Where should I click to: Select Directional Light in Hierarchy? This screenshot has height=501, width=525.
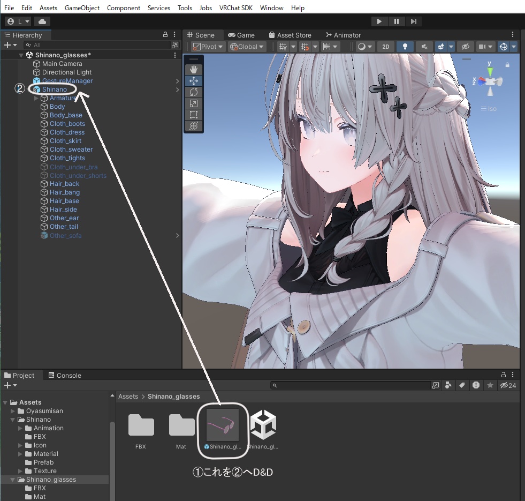point(67,72)
